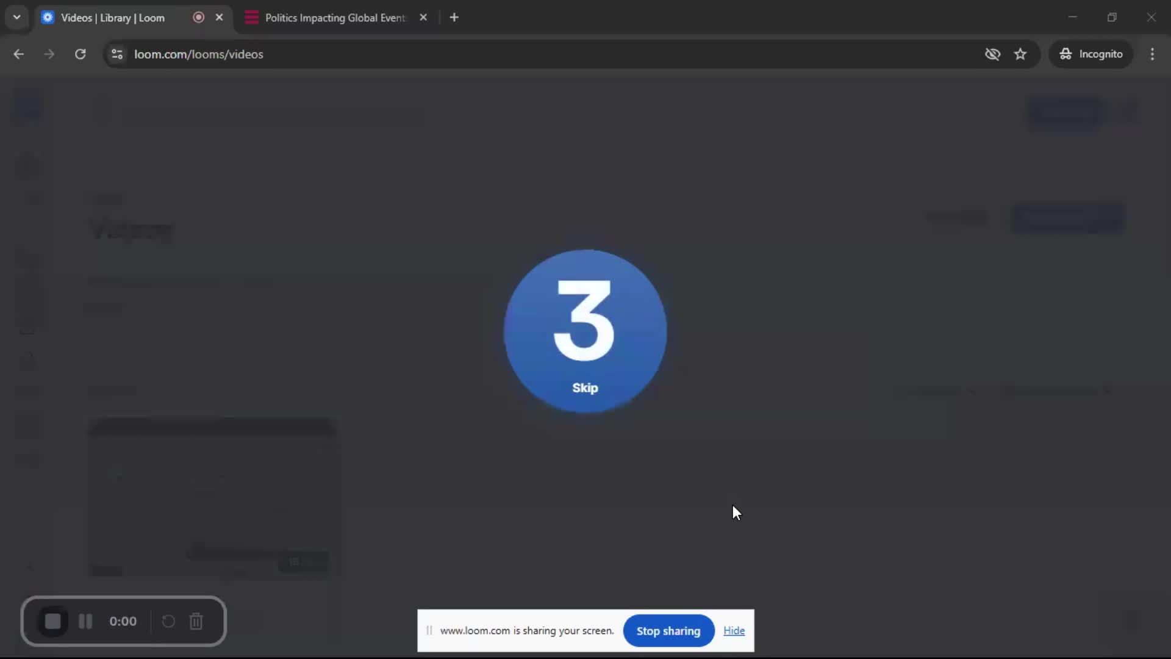Delete the recording using the trash icon
The height and width of the screenshot is (659, 1171).
(x=196, y=621)
